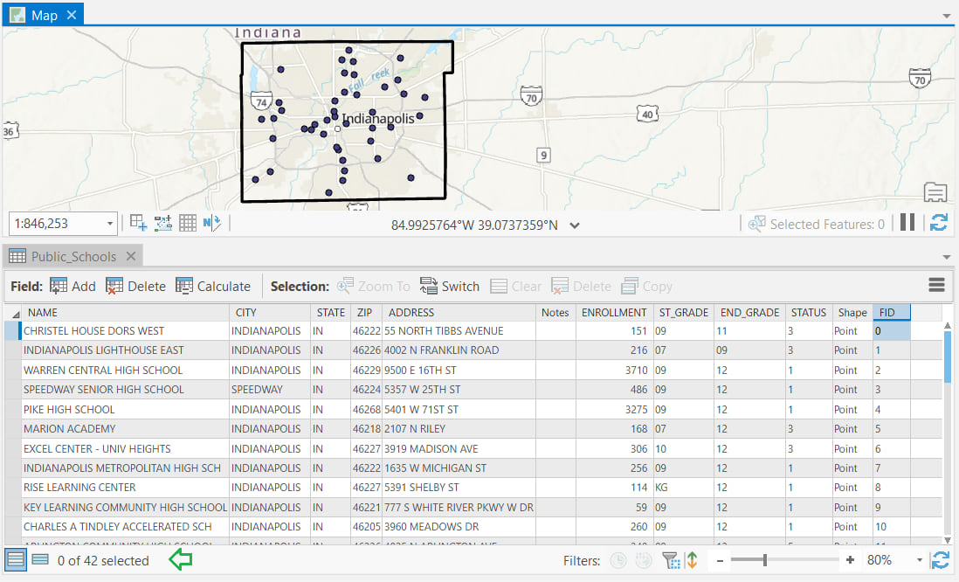Click the ENROLLMENT column header
959x582 pixels.
[x=614, y=313]
